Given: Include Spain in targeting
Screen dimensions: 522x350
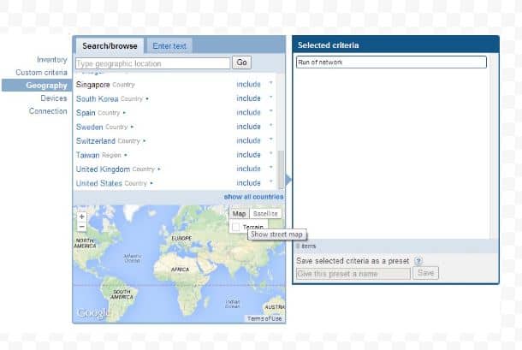Looking at the screenshot, I should coord(248,113).
